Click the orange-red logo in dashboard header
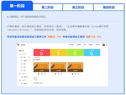Screen dimensions: 126x95 coord(18,45)
